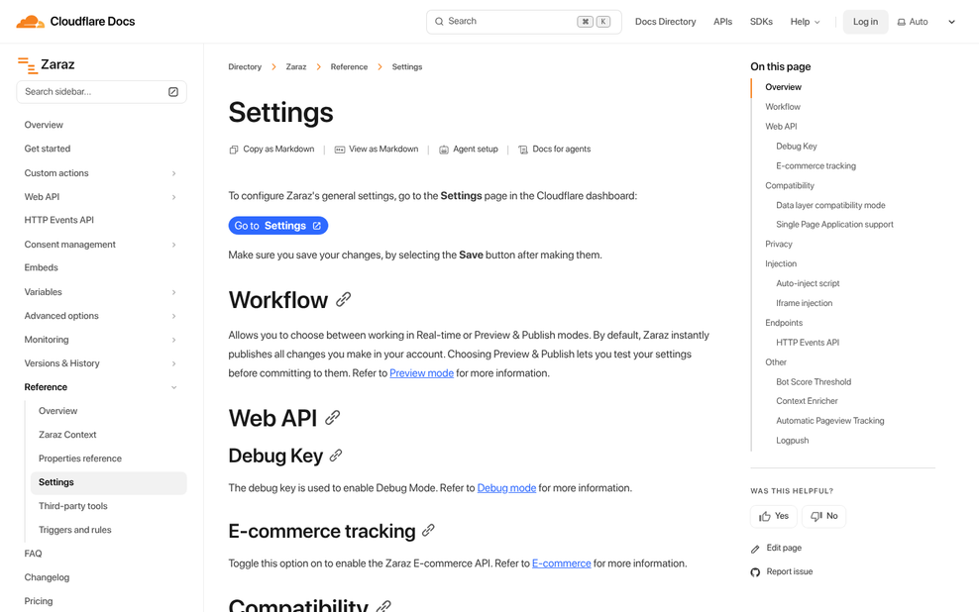Expand the Web API sidebar chevron
The image size is (979, 612).
[x=173, y=197]
